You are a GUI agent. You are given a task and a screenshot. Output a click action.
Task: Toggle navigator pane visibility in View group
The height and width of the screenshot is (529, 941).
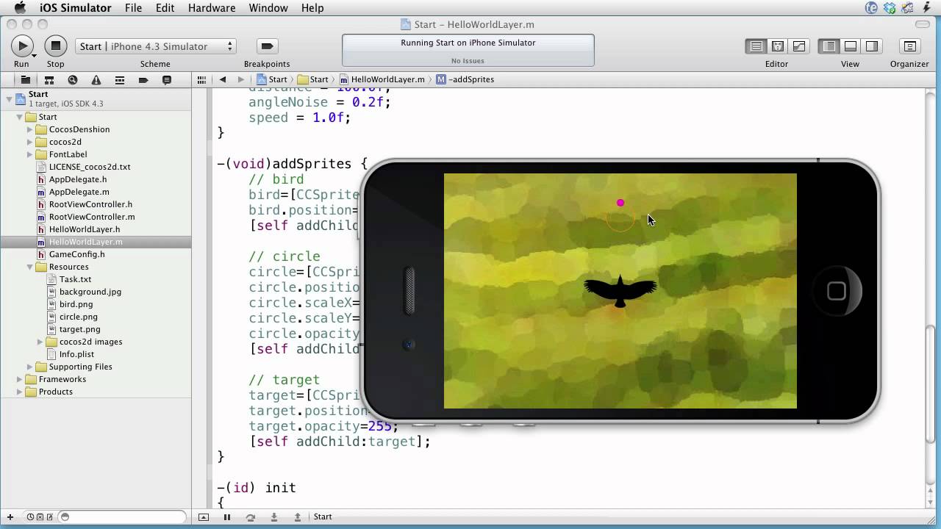[x=829, y=46]
